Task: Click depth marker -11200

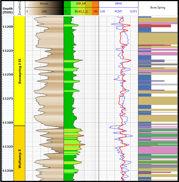Action: pos(8,27)
